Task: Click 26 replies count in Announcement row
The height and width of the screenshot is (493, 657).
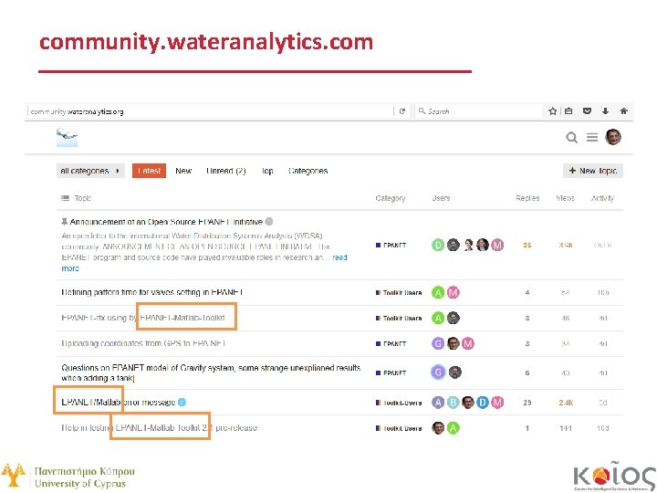Action: 527,246
